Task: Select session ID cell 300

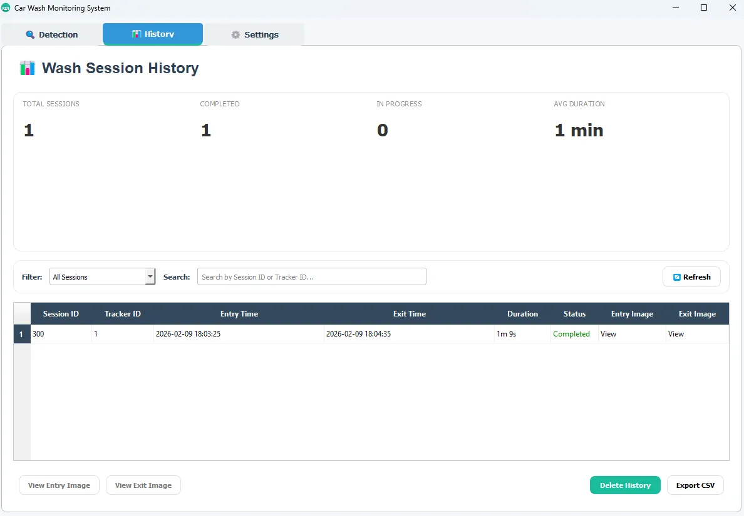Action: (61, 334)
